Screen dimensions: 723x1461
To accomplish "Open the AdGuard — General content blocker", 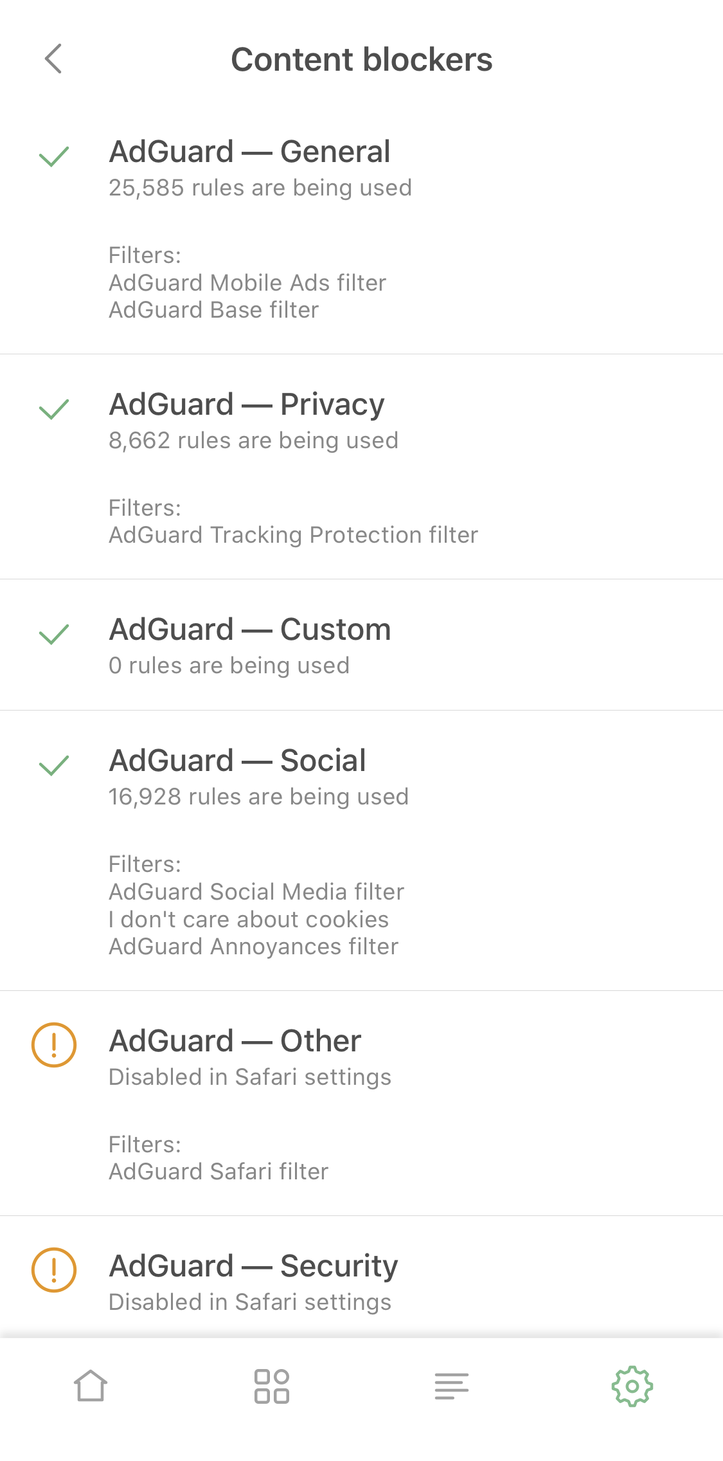I will click(249, 152).
